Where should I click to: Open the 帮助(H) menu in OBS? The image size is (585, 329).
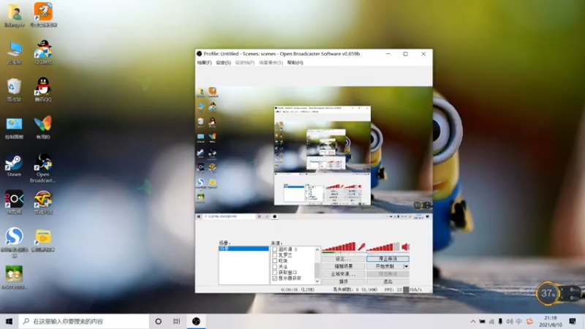point(295,63)
